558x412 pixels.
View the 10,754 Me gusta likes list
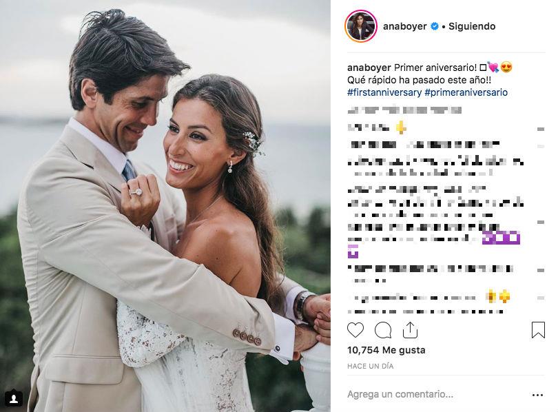click(x=386, y=350)
